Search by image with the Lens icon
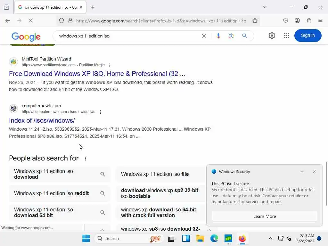 click(231, 36)
